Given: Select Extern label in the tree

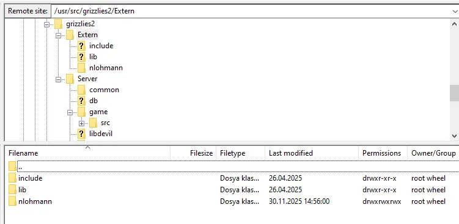Looking at the screenshot, I should [x=87, y=35].
